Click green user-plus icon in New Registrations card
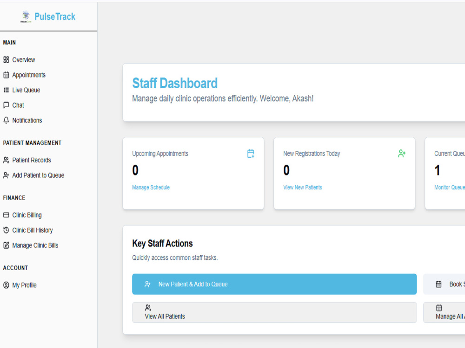Viewport: 465px width, 348px height. [x=402, y=154]
